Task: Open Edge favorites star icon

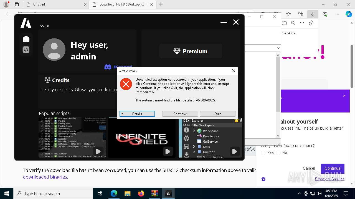Action: point(288,14)
